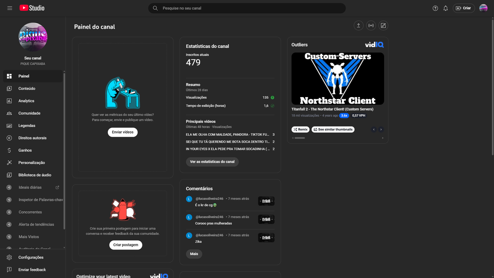Screen dimensions: 494x278
Task: Open the Legendas menu item
Action: [x=33, y=126]
